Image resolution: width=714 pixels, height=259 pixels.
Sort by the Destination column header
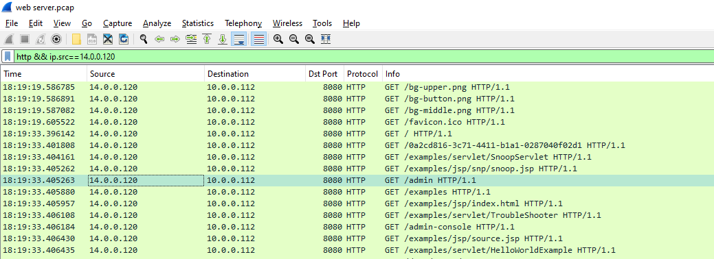255,73
